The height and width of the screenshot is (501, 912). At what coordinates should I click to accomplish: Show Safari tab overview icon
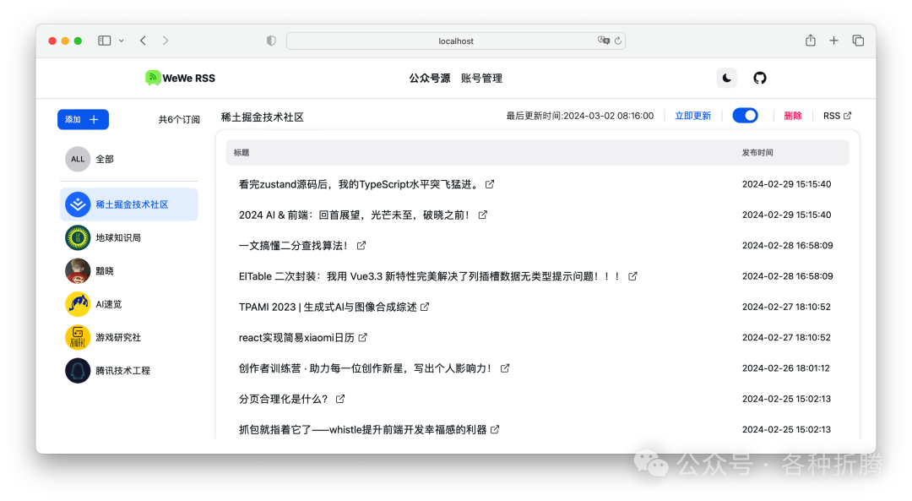click(858, 41)
